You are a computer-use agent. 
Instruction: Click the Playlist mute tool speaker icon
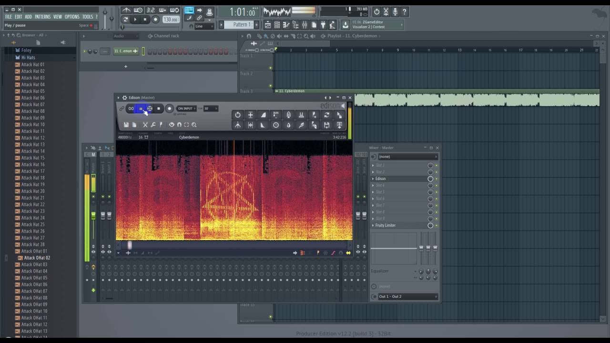[x=279, y=36]
